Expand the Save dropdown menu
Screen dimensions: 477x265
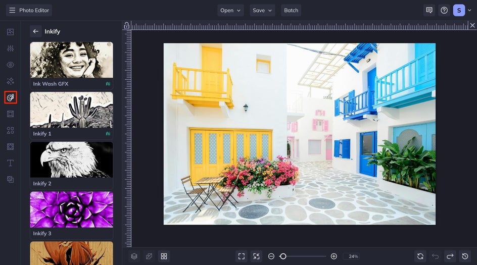pyautogui.click(x=262, y=10)
